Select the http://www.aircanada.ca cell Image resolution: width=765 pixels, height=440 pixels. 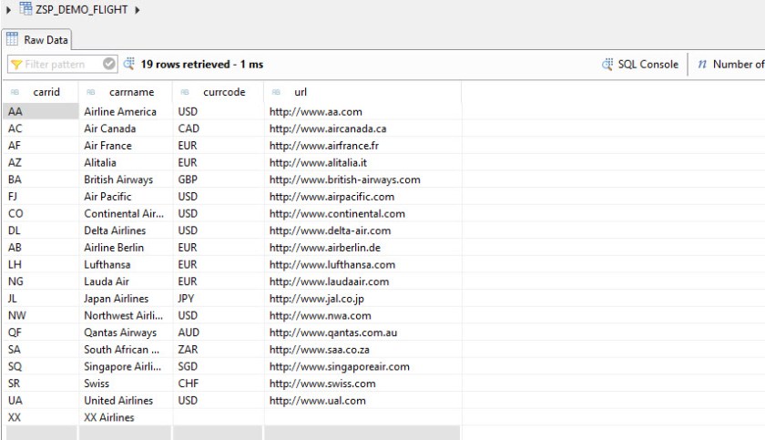coord(362,128)
